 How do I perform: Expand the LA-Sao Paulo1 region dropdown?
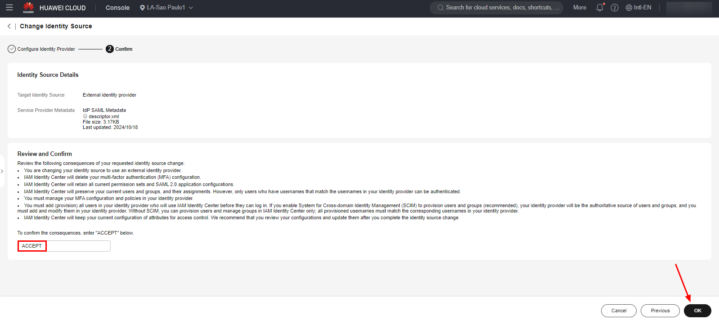click(166, 8)
